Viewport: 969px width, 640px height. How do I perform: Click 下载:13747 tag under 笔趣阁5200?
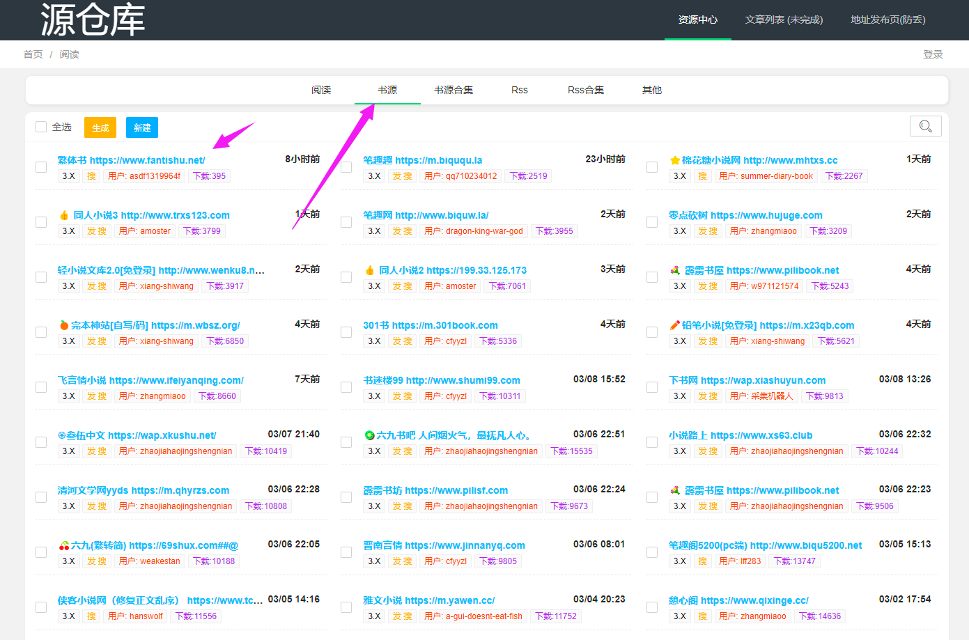coord(794,561)
